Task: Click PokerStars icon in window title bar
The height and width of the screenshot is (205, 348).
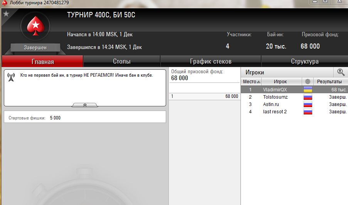Action: tap(5, 3)
